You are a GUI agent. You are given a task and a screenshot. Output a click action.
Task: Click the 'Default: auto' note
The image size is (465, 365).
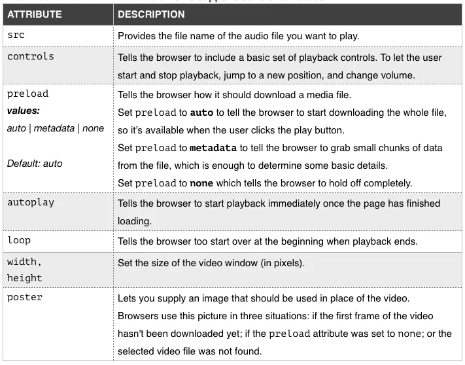coord(35,164)
